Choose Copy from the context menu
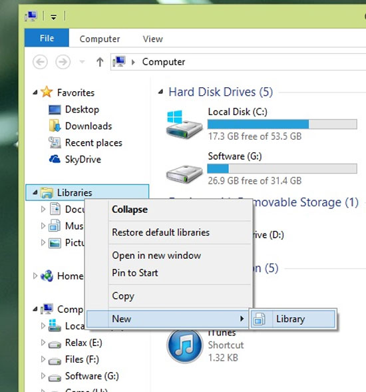 click(x=169, y=295)
